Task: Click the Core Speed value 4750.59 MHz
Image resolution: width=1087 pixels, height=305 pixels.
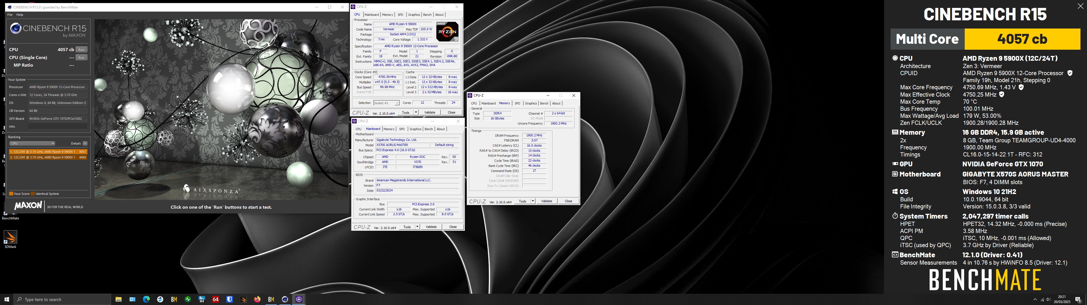Action: (388, 77)
